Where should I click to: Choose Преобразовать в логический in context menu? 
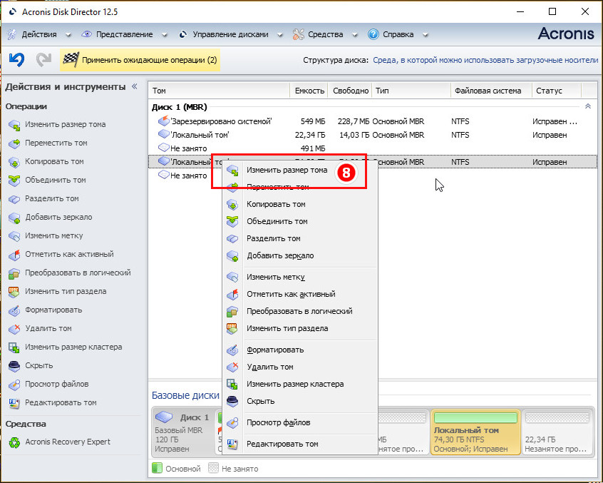coord(300,311)
